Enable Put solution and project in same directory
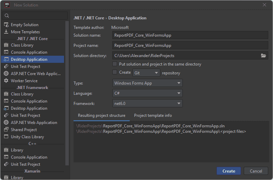This screenshot has height=180, width=273. tap(115, 64)
